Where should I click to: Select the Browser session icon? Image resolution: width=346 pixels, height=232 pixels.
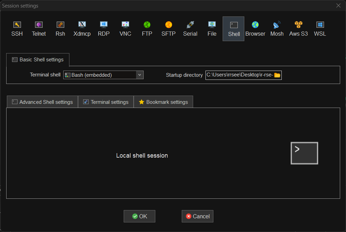coord(255,28)
